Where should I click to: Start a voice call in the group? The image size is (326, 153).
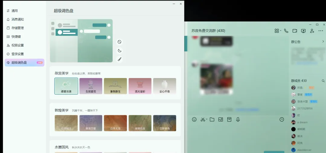click(286, 31)
